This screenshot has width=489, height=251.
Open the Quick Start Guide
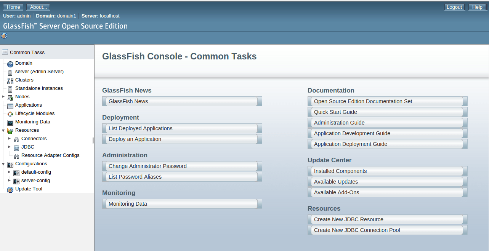(x=388, y=112)
